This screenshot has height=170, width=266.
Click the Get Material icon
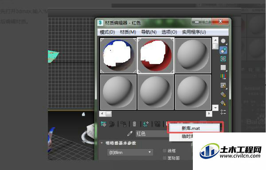coord(103,124)
